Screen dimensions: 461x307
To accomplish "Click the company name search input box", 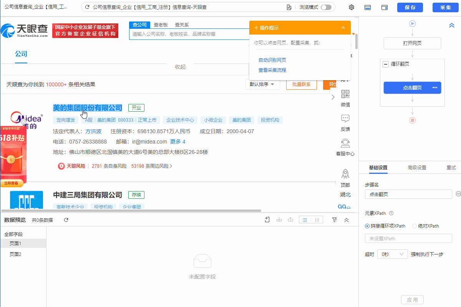I will pos(189,34).
